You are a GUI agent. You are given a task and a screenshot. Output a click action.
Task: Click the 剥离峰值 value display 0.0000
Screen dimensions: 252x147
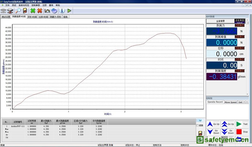coord(222,42)
